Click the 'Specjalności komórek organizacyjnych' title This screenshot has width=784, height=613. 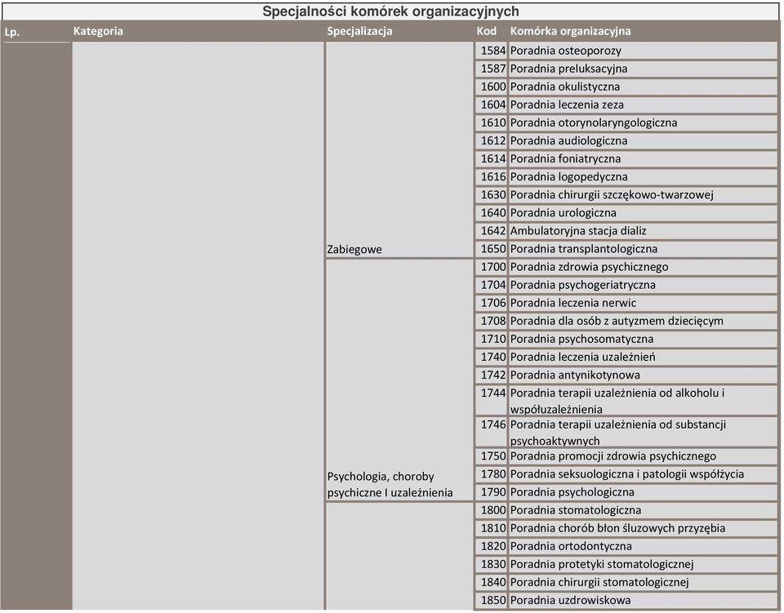pyautogui.click(x=390, y=11)
